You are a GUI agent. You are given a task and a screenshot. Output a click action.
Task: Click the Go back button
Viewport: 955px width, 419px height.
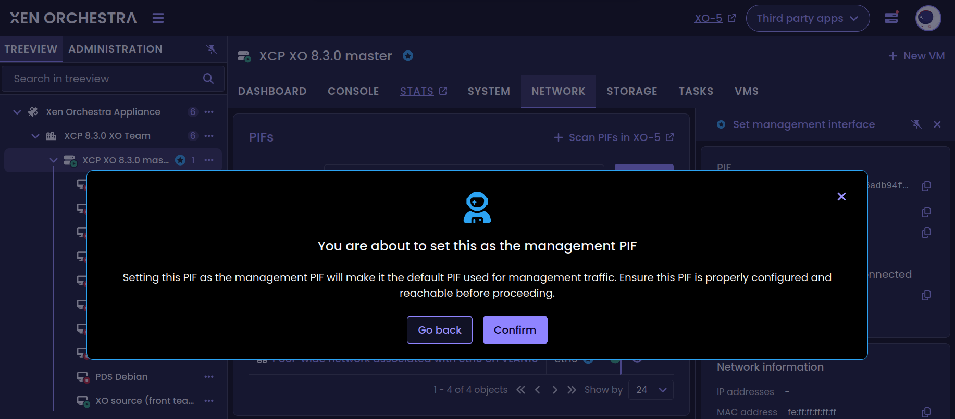pos(440,330)
